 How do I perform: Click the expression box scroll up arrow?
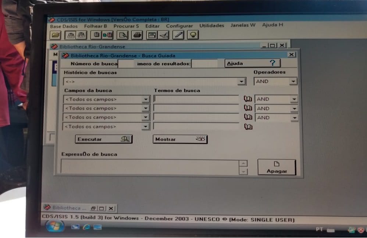(x=243, y=163)
